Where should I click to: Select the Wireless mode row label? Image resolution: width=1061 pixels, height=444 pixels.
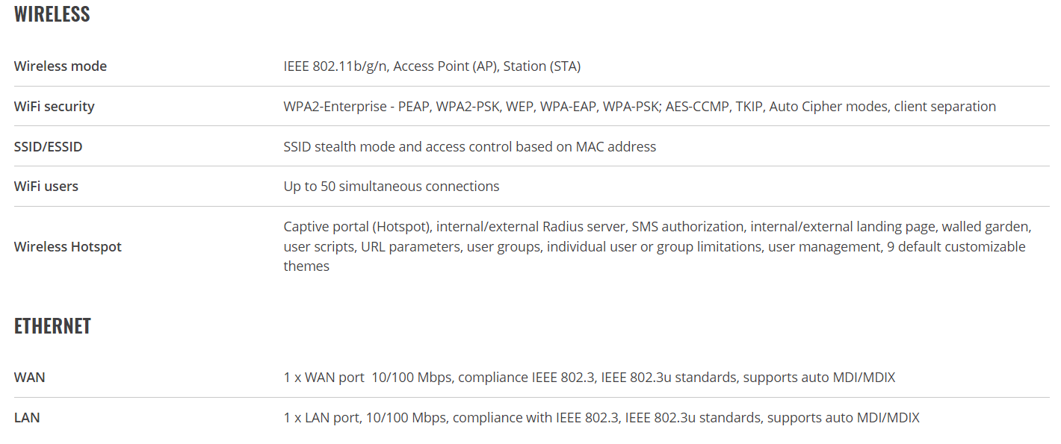click(61, 66)
